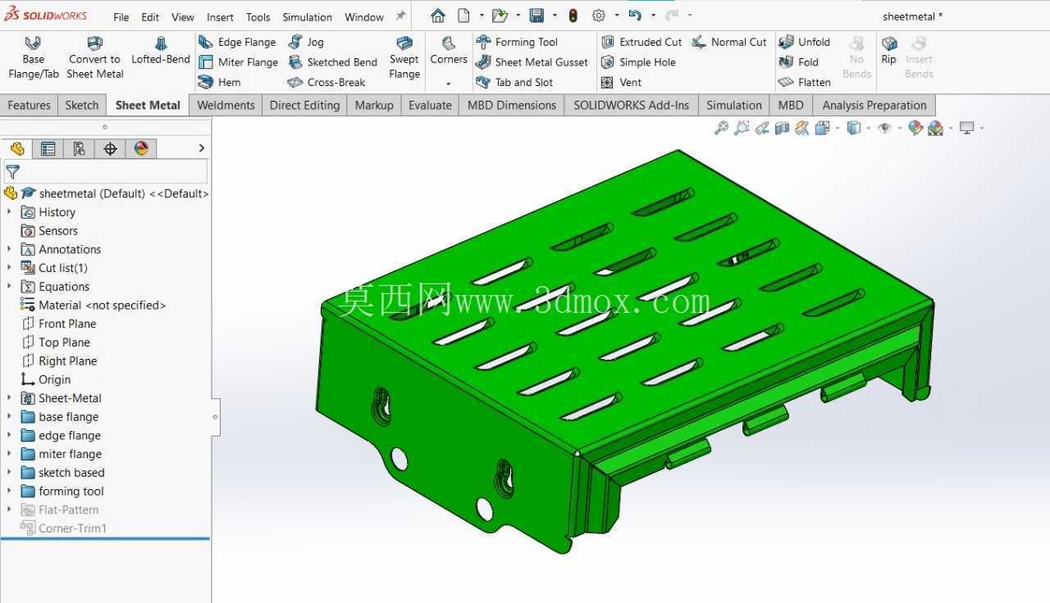Click the FeatureManager filter field
The image size is (1050, 603).
(x=106, y=172)
